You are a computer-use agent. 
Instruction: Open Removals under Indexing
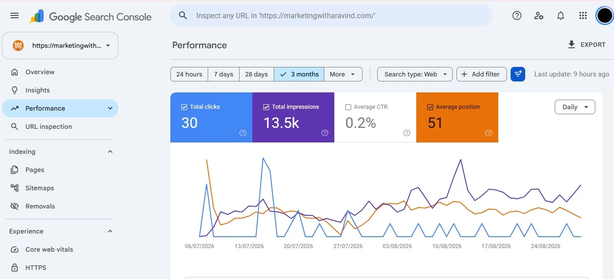point(60,206)
